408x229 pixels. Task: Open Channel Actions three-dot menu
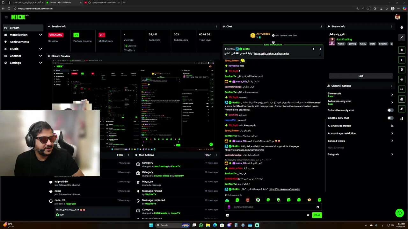[391, 86]
